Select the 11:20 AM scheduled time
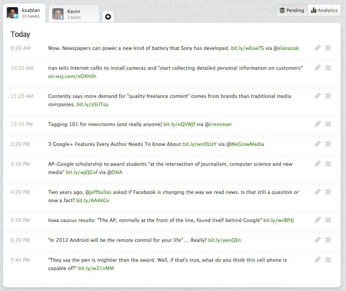Screen dimensions: 346x291 pos(22,96)
